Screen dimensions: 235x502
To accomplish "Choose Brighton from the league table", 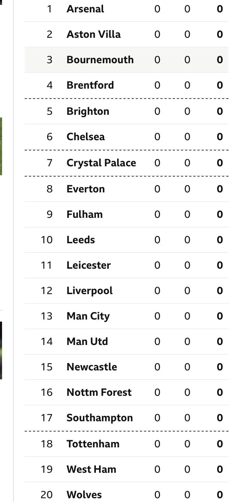I will [88, 111].
